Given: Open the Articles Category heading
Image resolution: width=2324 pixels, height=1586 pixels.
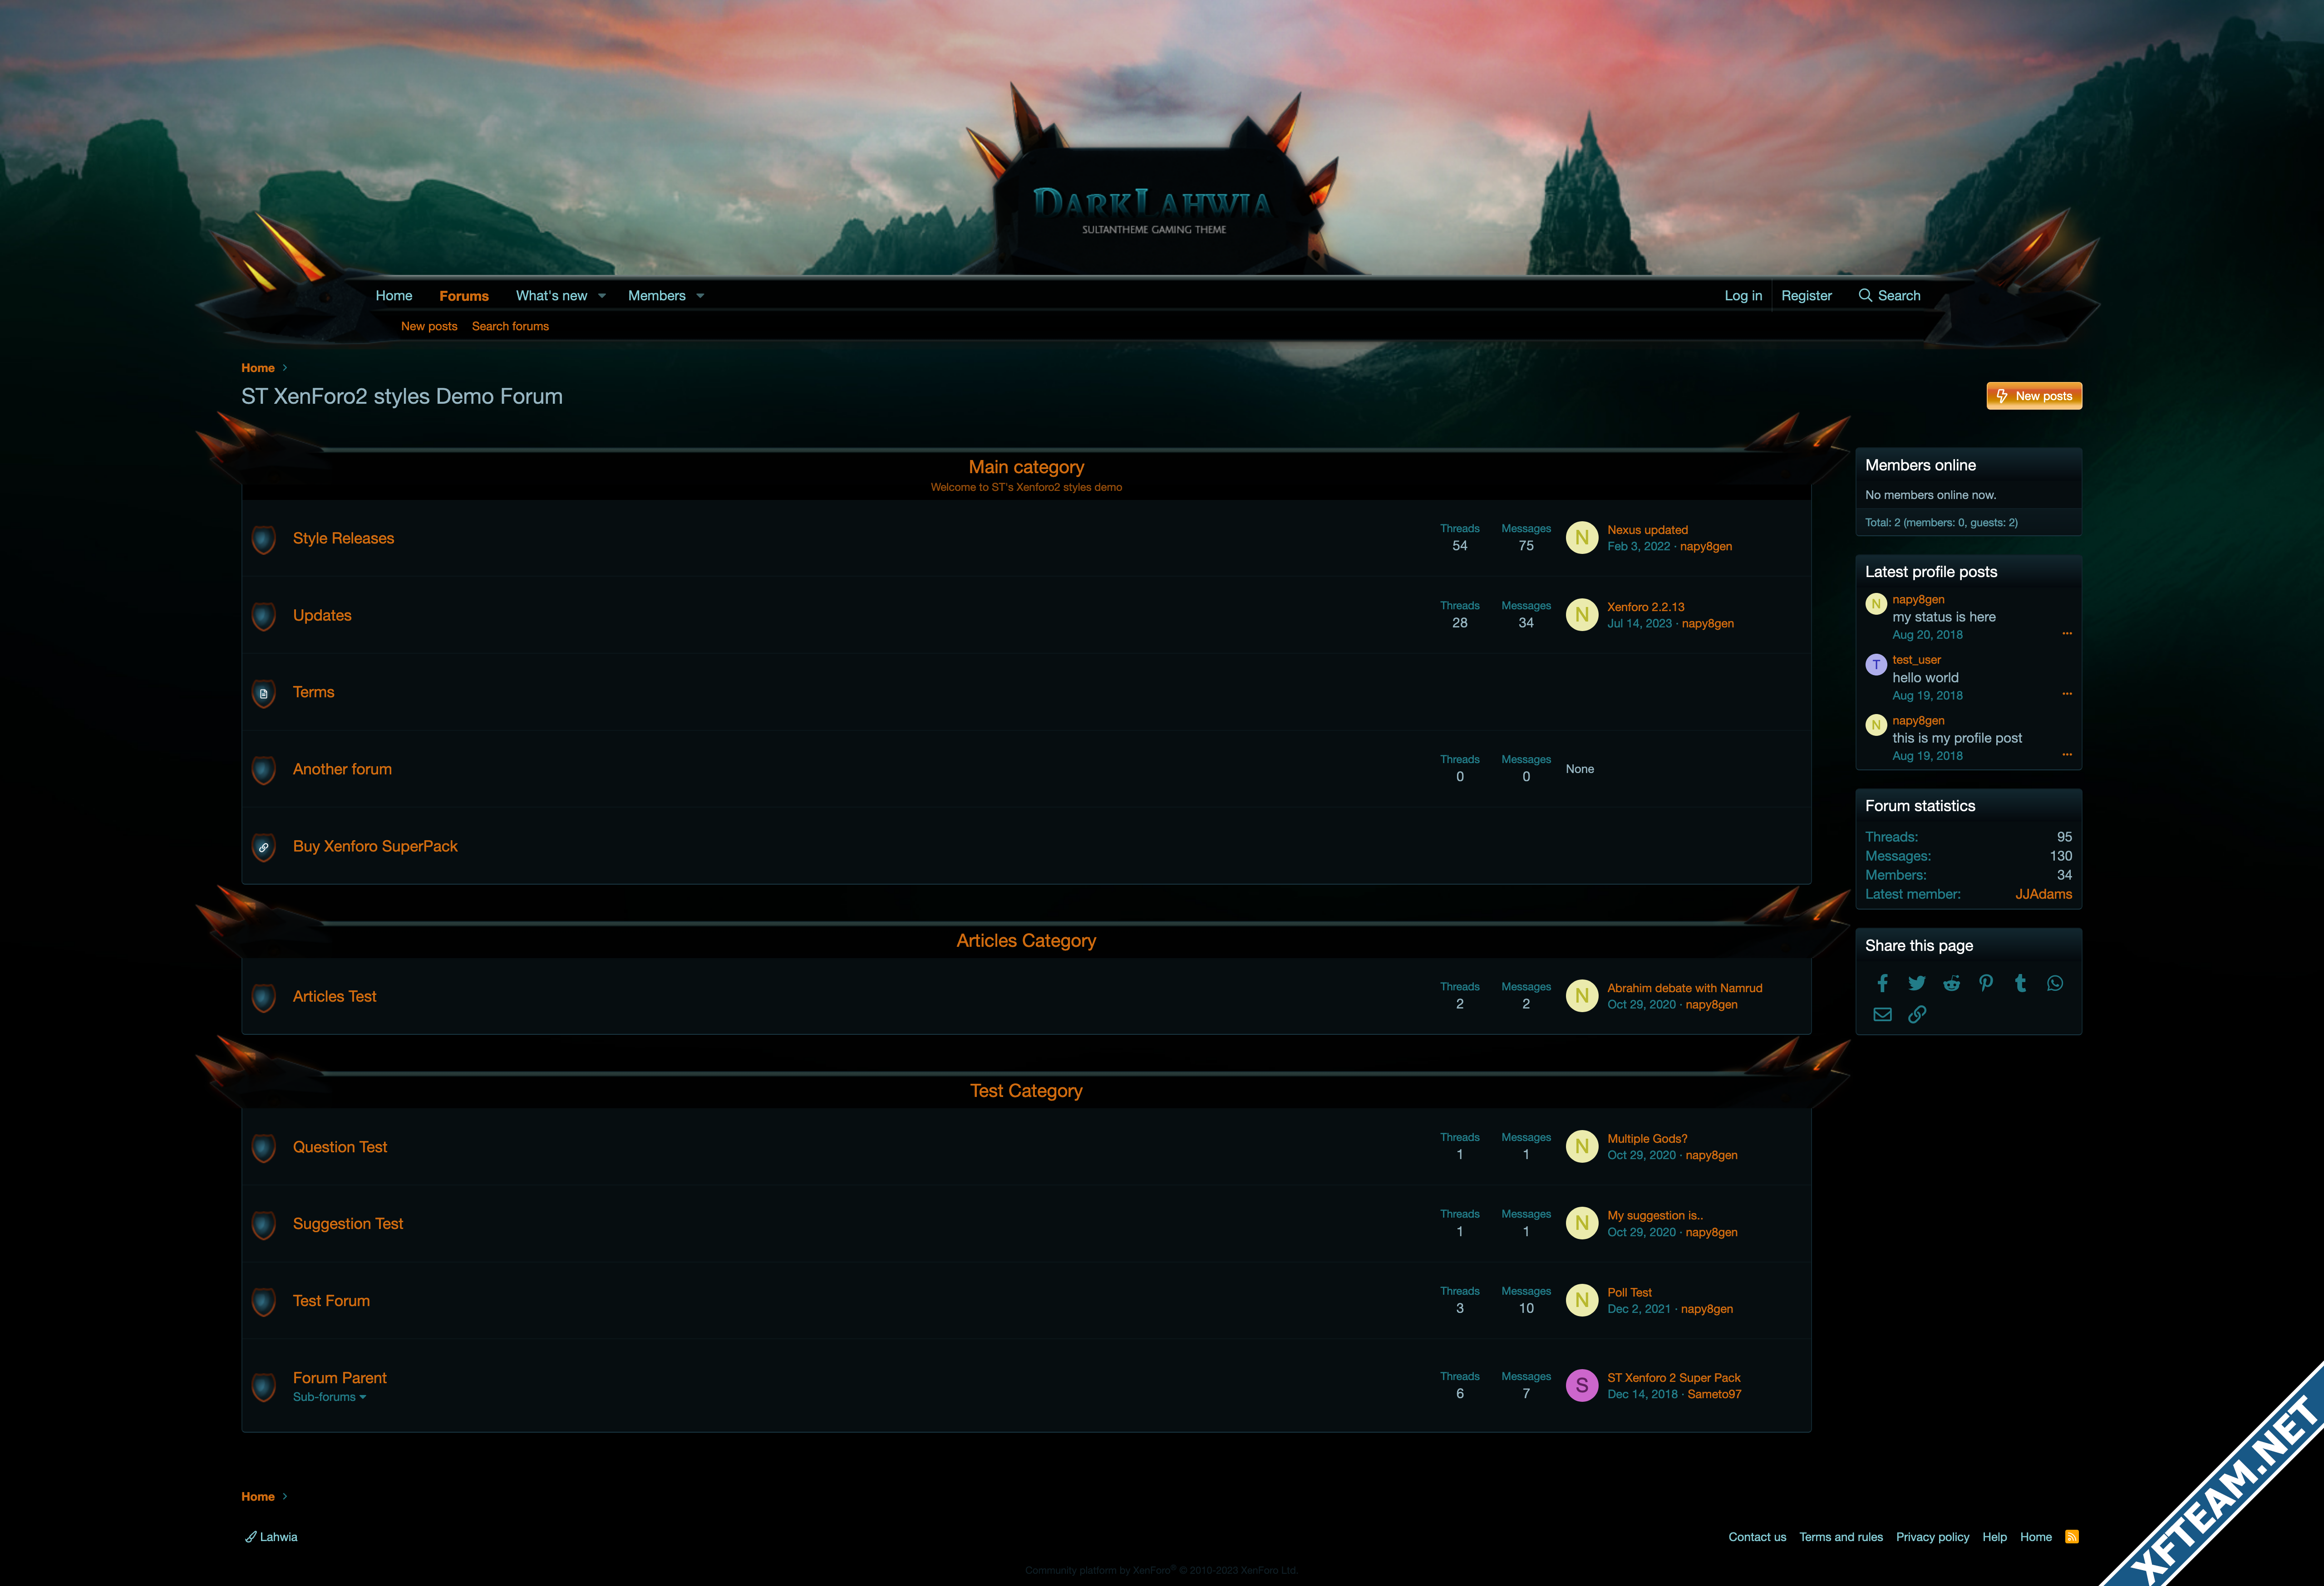Looking at the screenshot, I should 1026,940.
